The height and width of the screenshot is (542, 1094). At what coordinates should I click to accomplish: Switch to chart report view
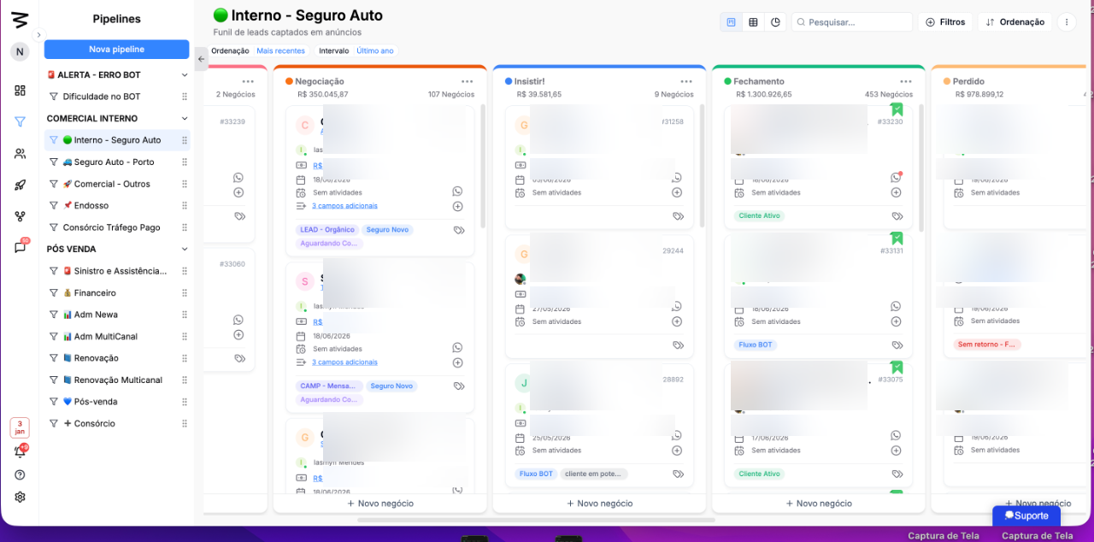(x=775, y=22)
